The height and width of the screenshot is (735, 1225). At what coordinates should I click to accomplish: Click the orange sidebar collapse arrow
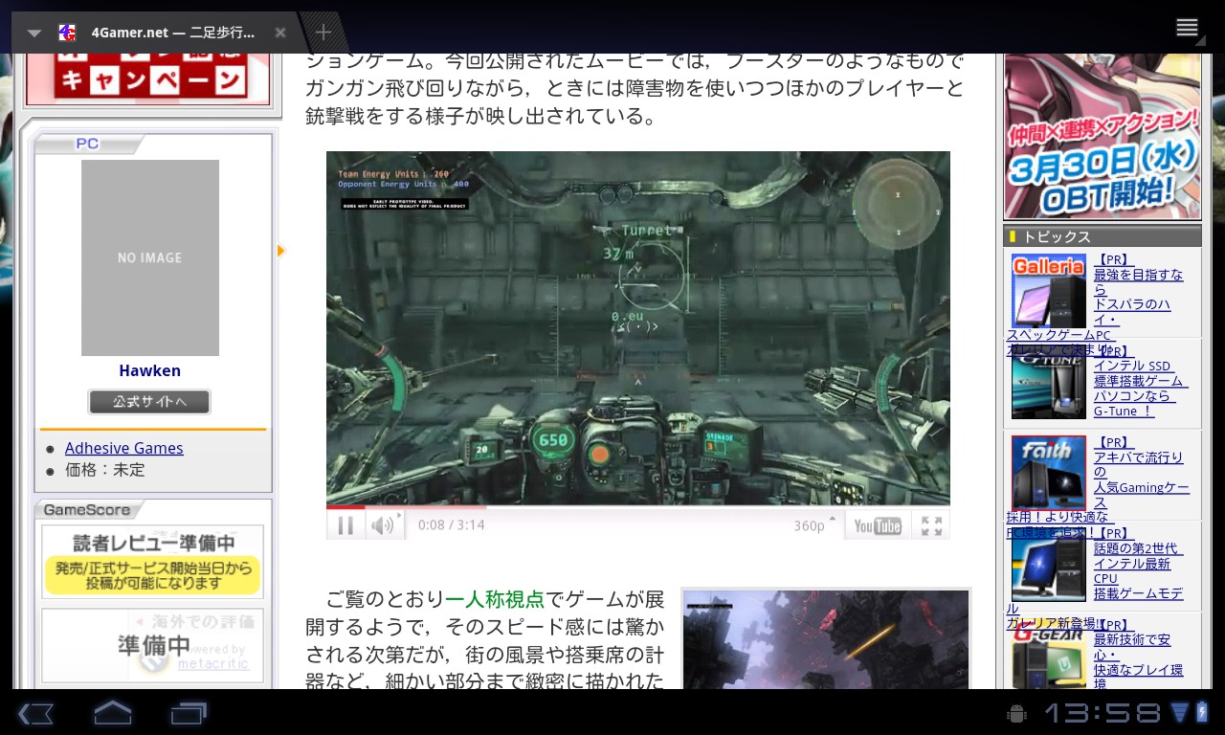pos(281,251)
